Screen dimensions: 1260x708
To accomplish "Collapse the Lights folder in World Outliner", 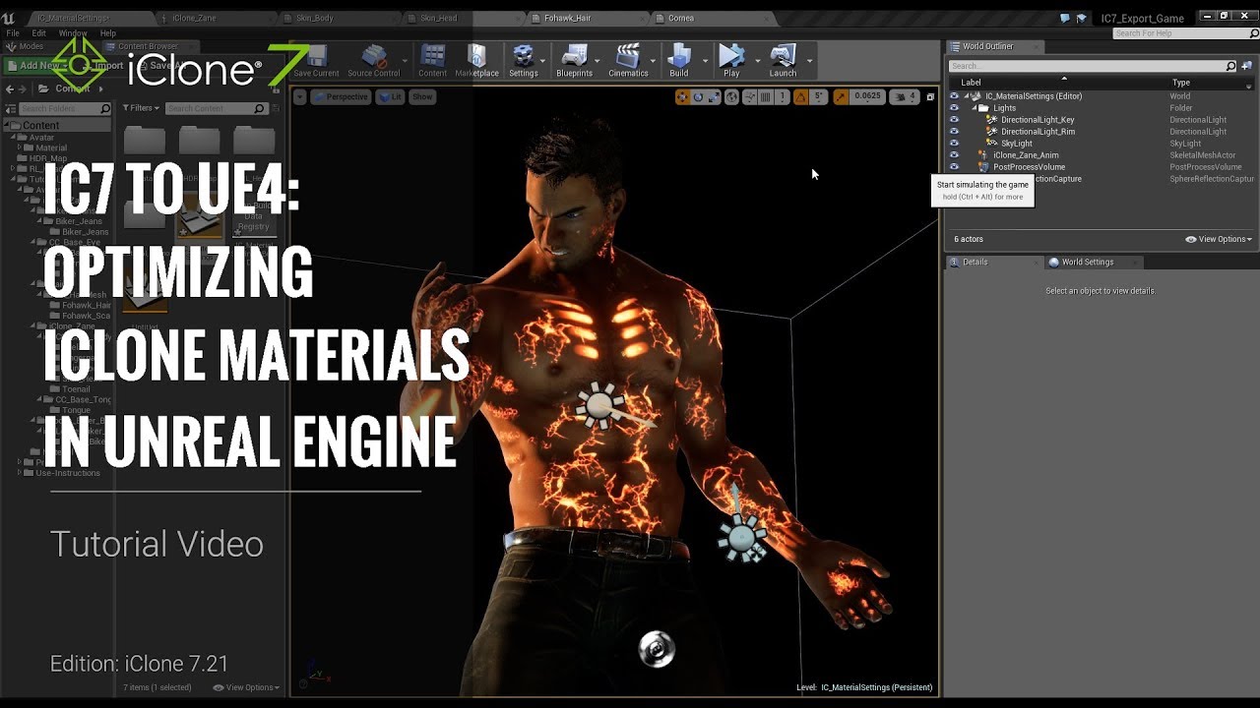I will pos(976,108).
